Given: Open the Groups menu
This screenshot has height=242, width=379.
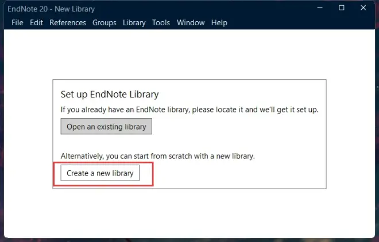Looking at the screenshot, I should pyautogui.click(x=104, y=23).
